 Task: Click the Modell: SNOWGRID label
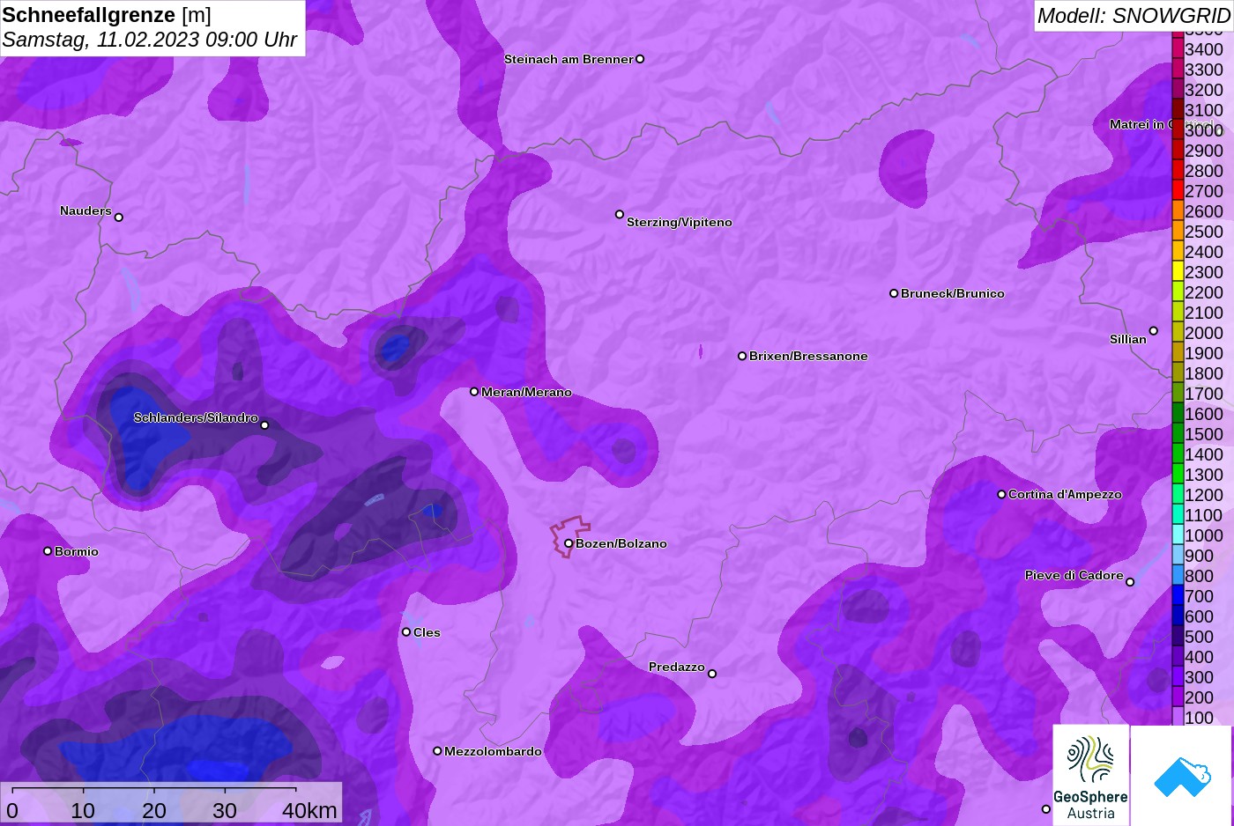pyautogui.click(x=1134, y=16)
